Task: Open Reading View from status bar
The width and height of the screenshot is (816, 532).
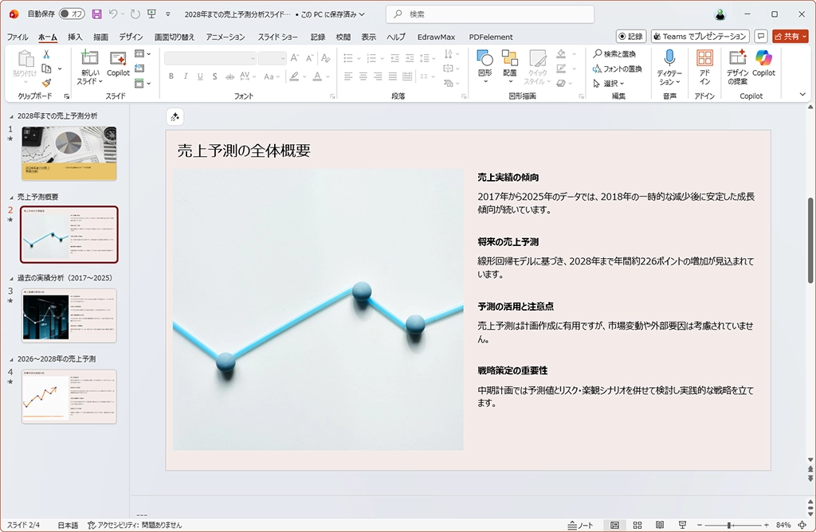Action: point(659,526)
